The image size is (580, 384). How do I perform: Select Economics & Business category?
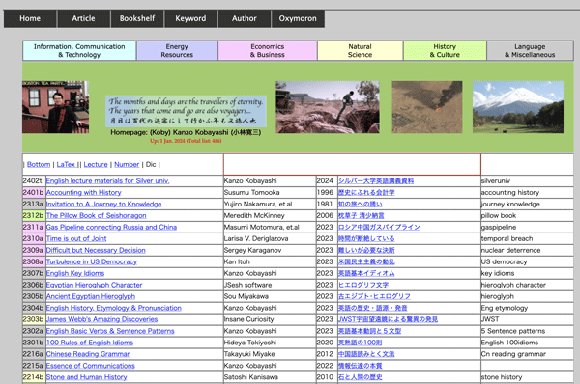coord(268,50)
